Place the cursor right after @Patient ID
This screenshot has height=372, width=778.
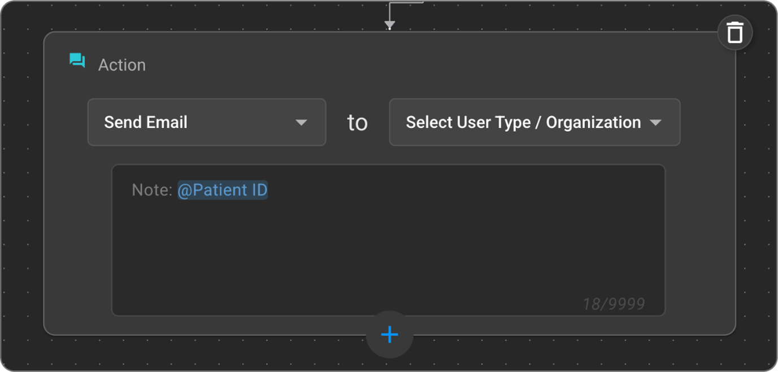click(x=269, y=190)
